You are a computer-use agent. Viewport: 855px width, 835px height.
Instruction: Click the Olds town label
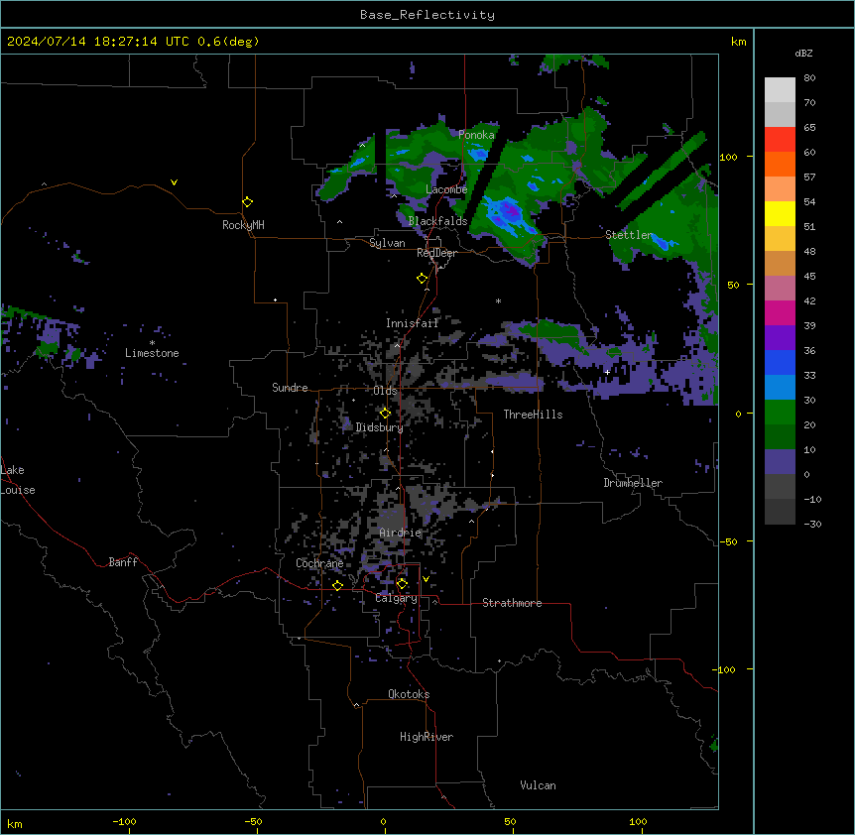(385, 391)
